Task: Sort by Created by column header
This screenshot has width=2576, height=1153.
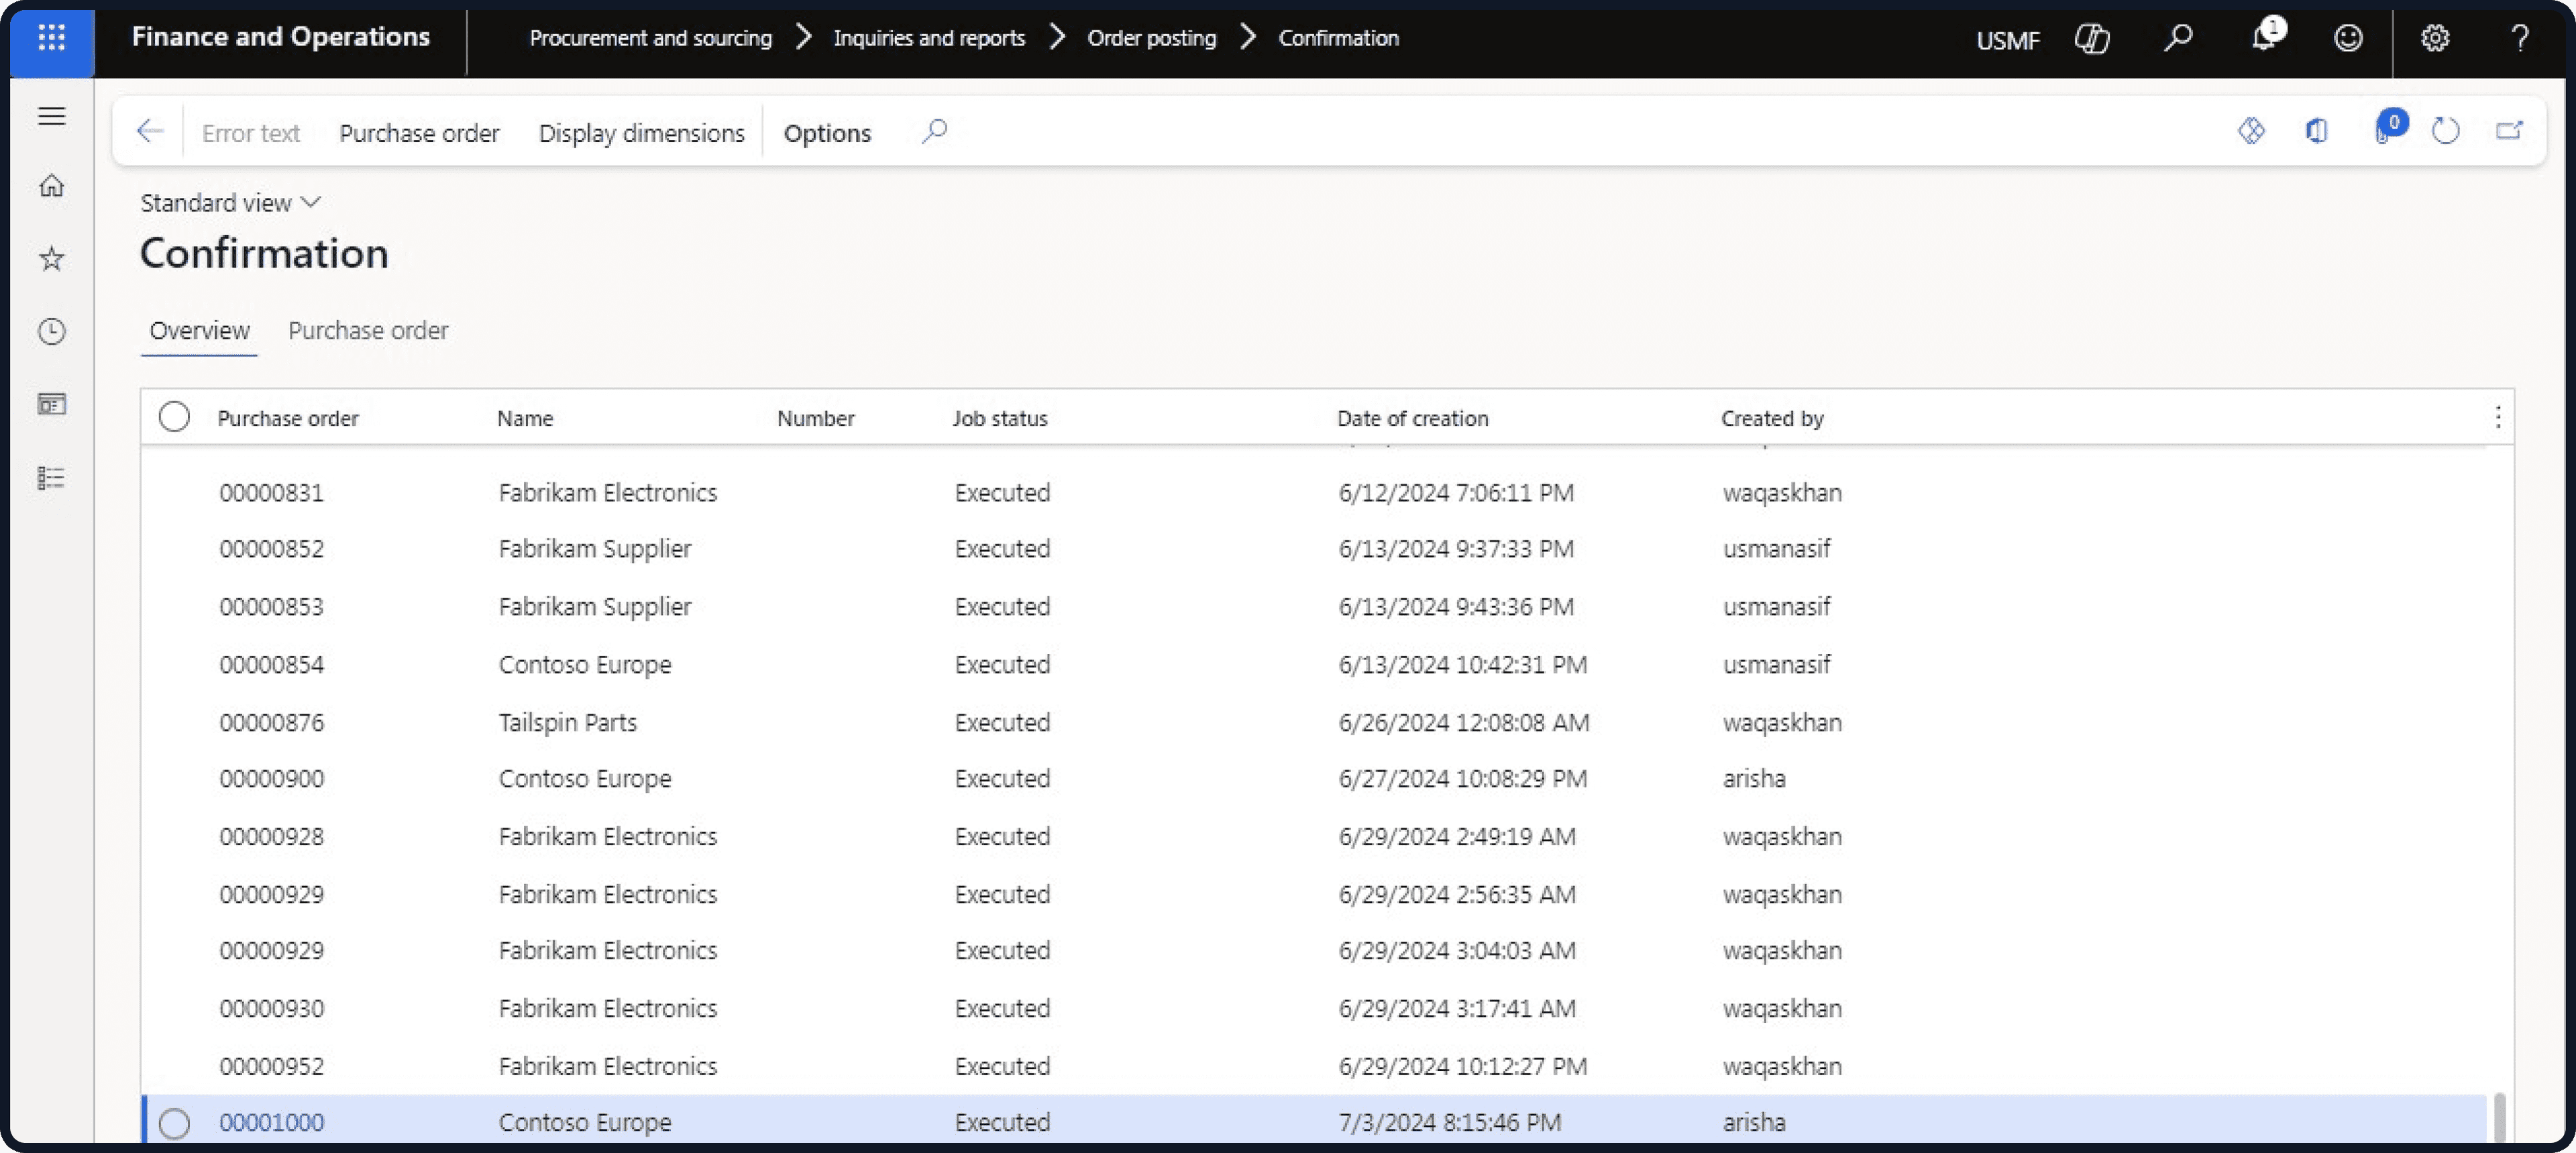Action: point(1772,418)
